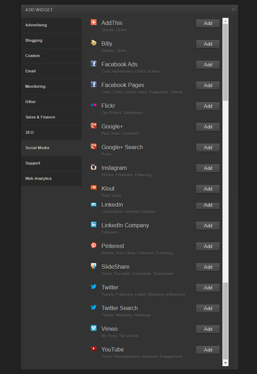Viewport: 257px width, 374px height.
Task: Add the SlideShare widget
Action: click(x=208, y=267)
